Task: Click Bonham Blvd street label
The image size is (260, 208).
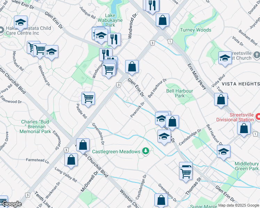Action: 248,37
